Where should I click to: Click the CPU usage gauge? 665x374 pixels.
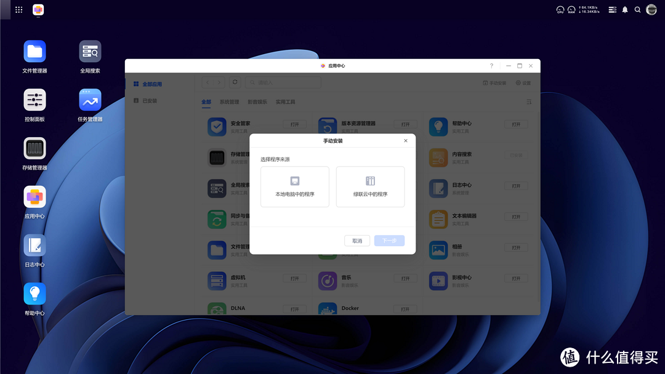[x=560, y=10]
